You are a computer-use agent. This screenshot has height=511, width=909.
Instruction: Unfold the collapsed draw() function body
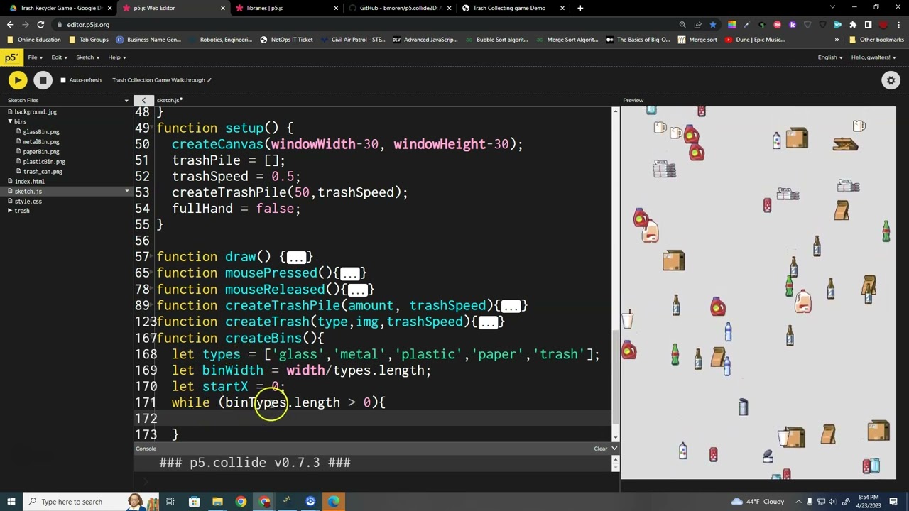tap(296, 258)
